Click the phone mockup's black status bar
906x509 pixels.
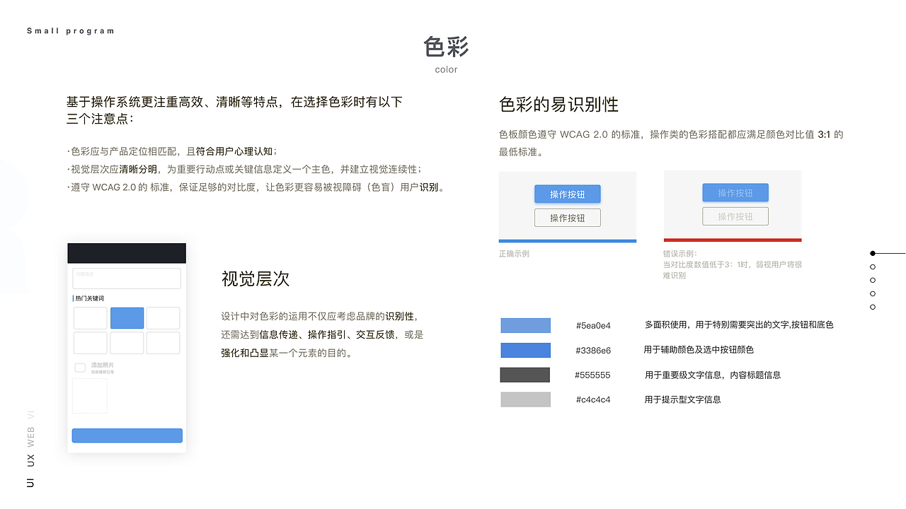point(126,253)
